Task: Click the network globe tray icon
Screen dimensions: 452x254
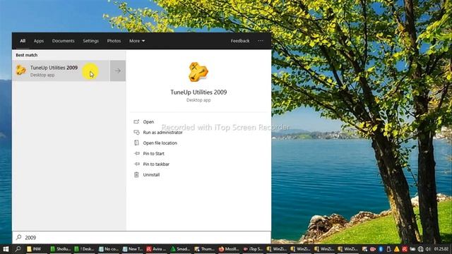Action: (x=421, y=249)
